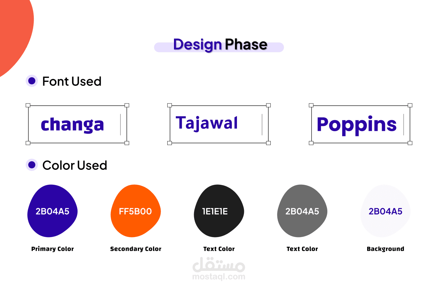Viewport: 438px width, 287px height.
Task: Click the Secondary Color label
Action: (136, 249)
